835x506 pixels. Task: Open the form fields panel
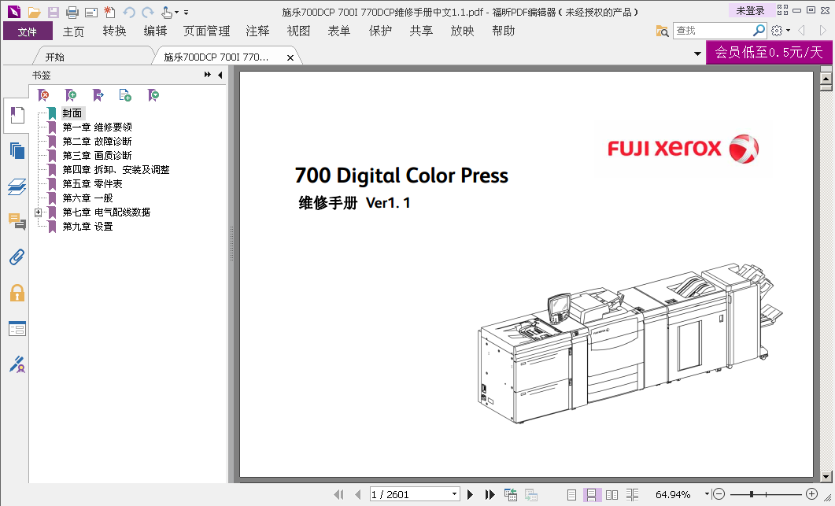tap(17, 329)
